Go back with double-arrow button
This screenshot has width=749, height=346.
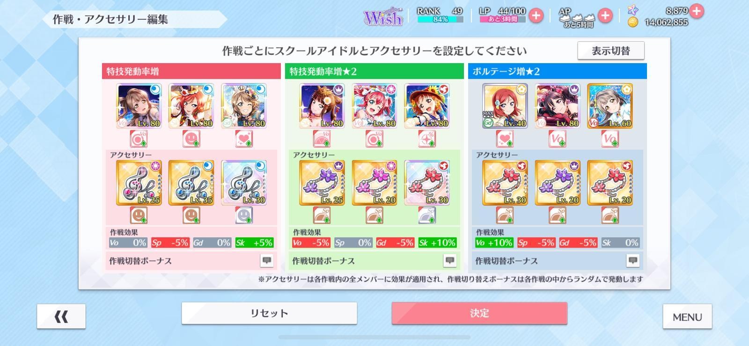click(x=61, y=317)
